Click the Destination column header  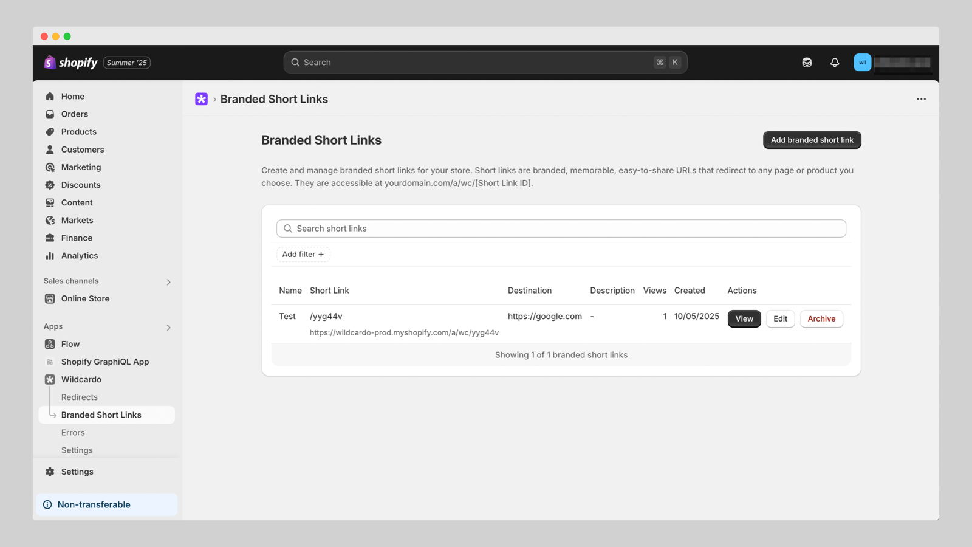pyautogui.click(x=530, y=291)
